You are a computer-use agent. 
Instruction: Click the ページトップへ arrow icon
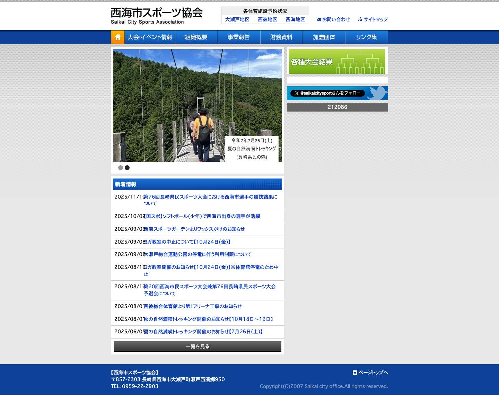355,372
